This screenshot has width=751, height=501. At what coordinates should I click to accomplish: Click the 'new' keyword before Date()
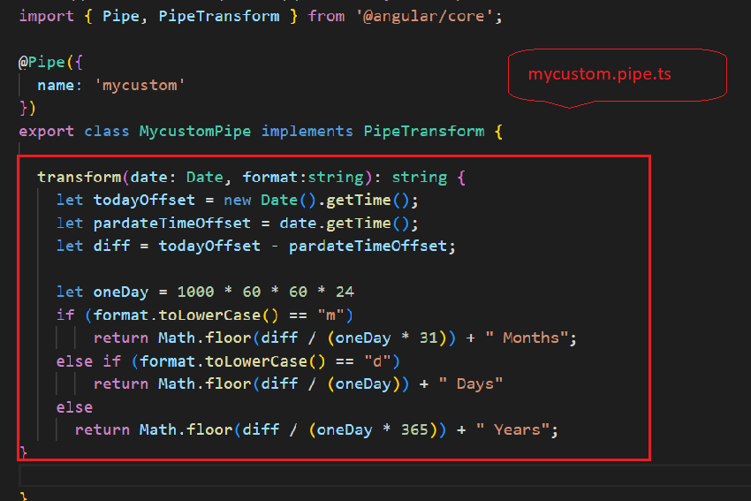tap(237, 201)
